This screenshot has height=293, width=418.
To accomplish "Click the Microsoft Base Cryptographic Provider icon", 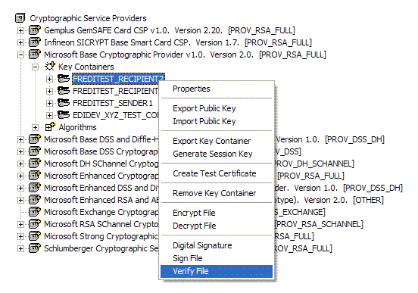I will [x=35, y=55].
